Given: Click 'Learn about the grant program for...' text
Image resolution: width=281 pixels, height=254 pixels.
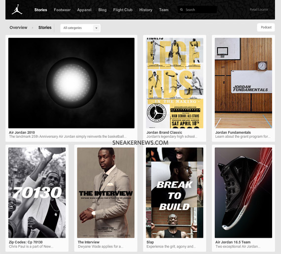Looking at the screenshot, I should 243,136.
